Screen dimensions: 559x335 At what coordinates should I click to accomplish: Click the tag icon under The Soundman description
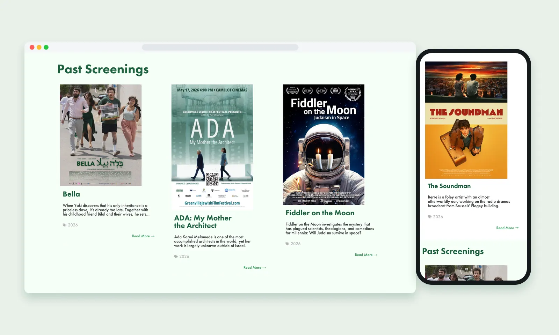coord(430,217)
